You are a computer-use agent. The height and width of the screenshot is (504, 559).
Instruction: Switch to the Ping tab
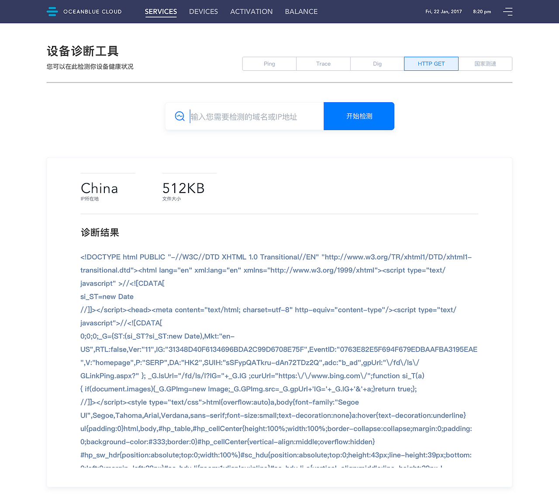(x=269, y=64)
